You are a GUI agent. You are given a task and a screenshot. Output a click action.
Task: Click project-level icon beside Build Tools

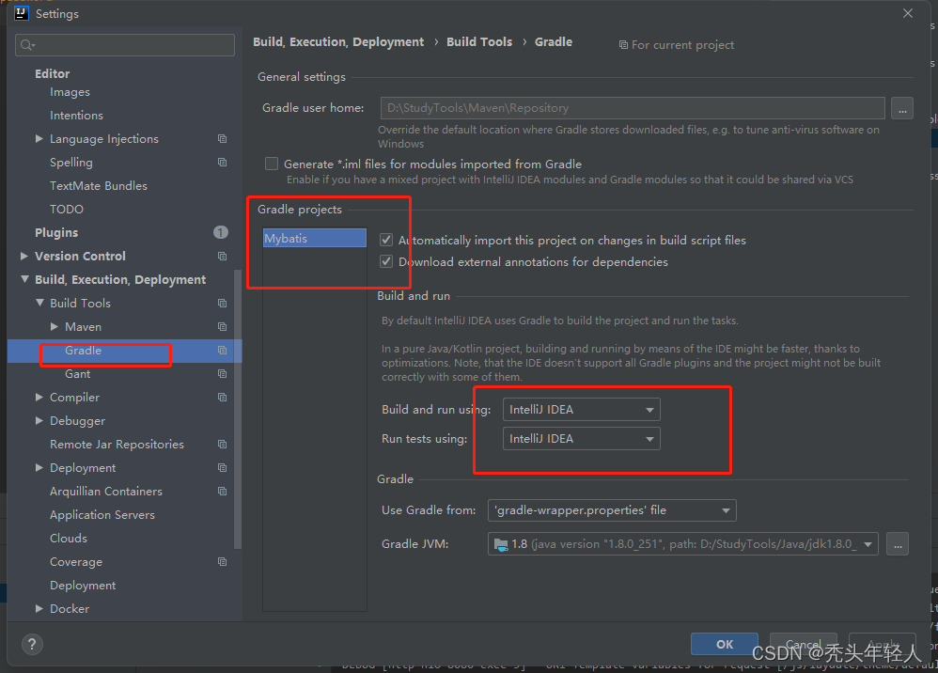tap(222, 304)
